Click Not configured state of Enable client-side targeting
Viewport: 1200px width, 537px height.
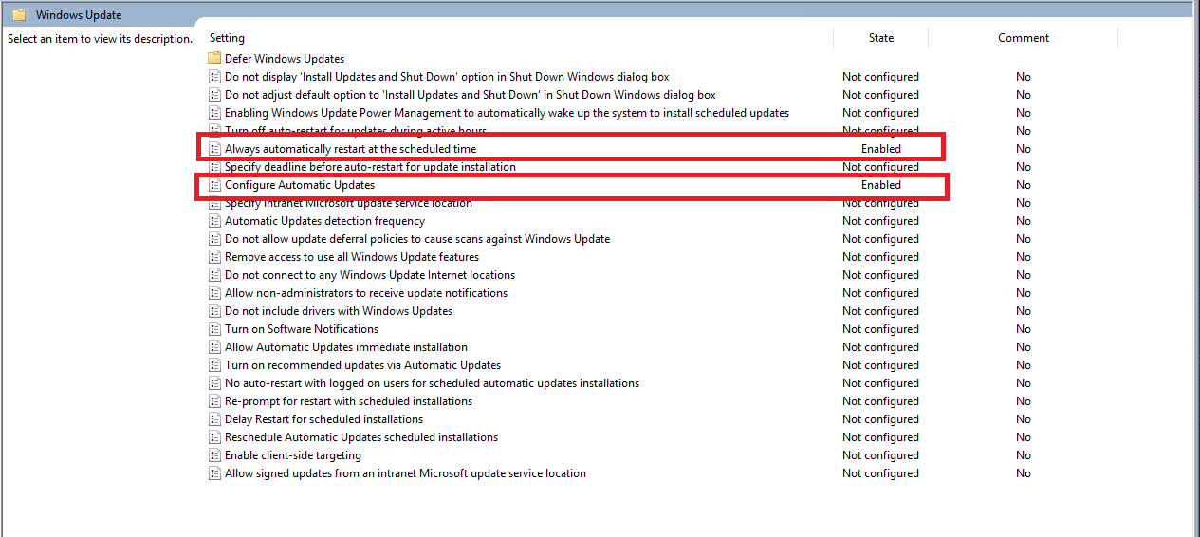coord(880,455)
